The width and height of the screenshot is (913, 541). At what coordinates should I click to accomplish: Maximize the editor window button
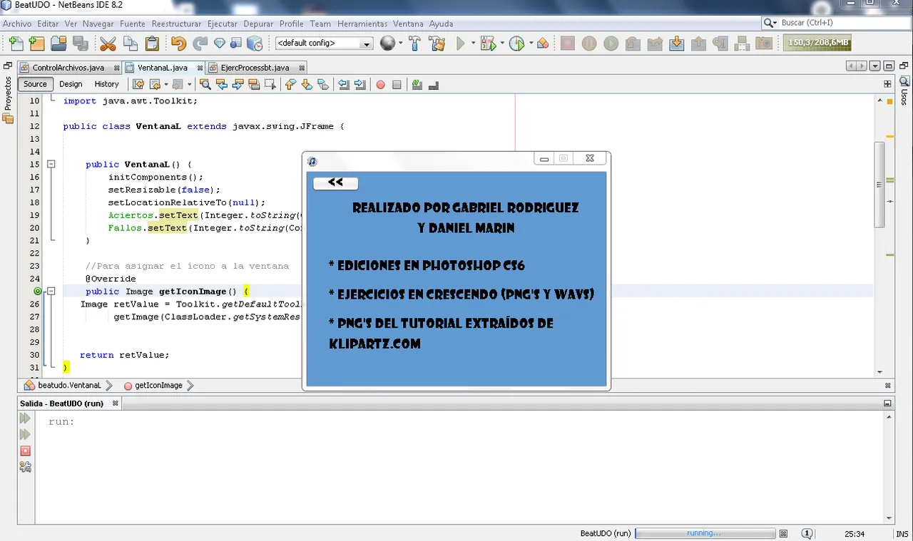889,66
